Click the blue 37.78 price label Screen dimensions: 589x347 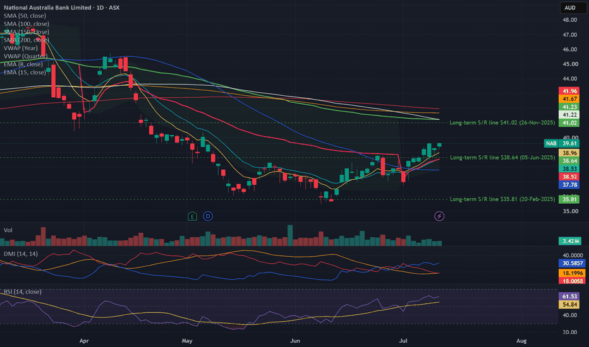(x=569, y=185)
